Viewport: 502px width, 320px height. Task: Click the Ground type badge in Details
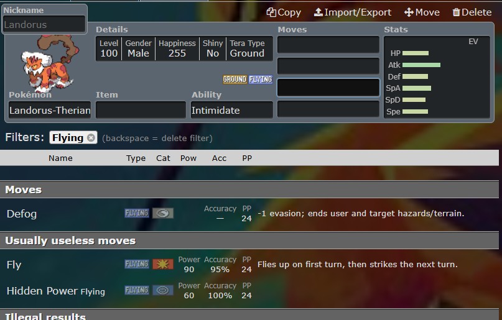tap(235, 80)
